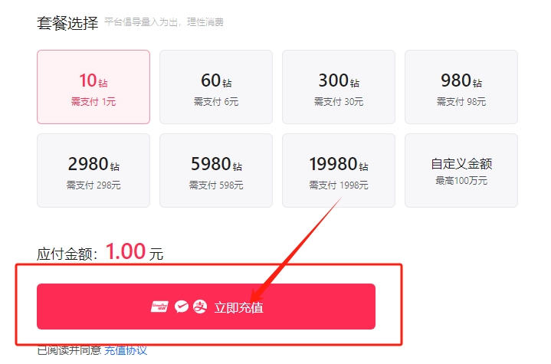
Task: Select the 60 钻 package
Action: (216, 87)
